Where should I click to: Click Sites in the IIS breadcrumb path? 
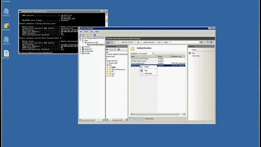coord(138,42)
